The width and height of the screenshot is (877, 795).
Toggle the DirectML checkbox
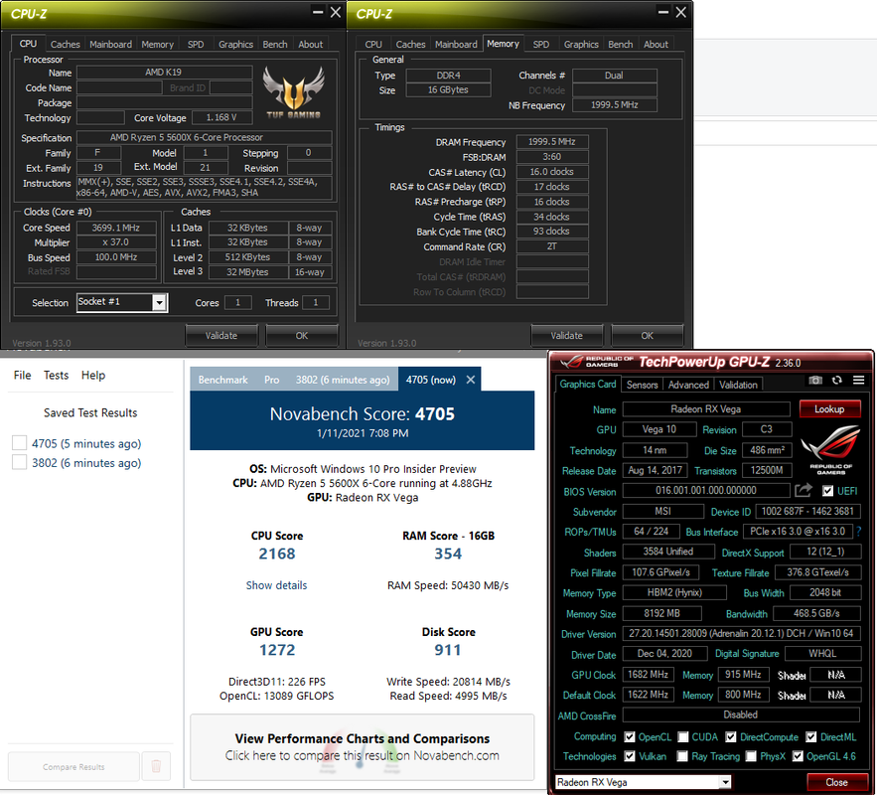point(811,736)
